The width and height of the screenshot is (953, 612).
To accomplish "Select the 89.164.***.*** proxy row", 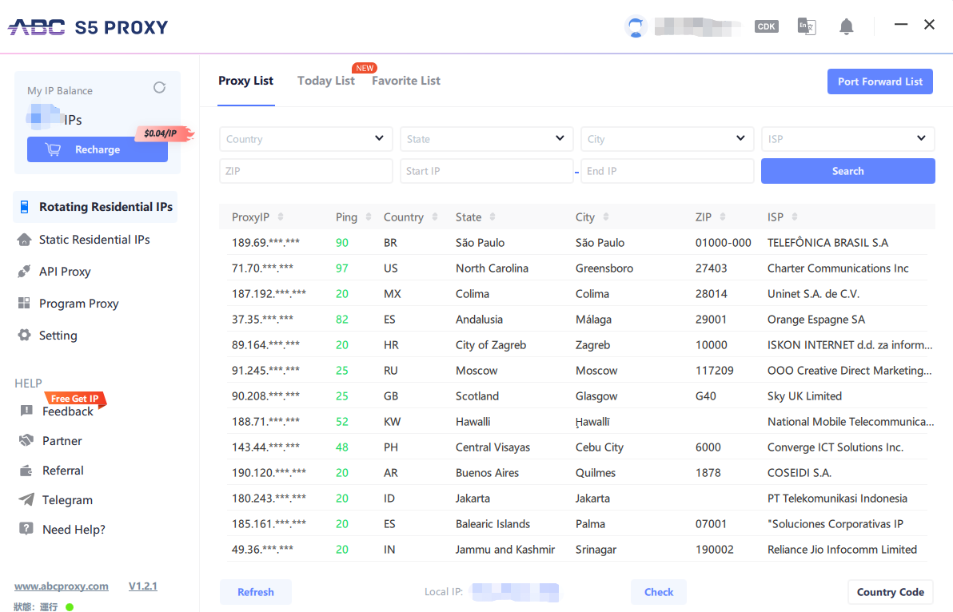I will coord(576,344).
